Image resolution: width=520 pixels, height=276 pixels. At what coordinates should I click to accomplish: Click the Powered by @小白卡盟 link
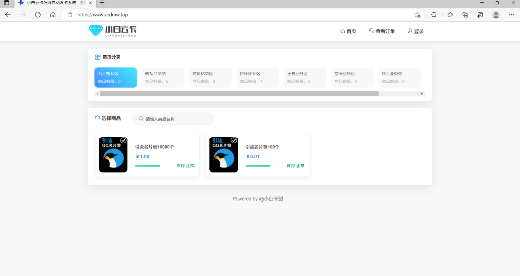[x=258, y=199]
